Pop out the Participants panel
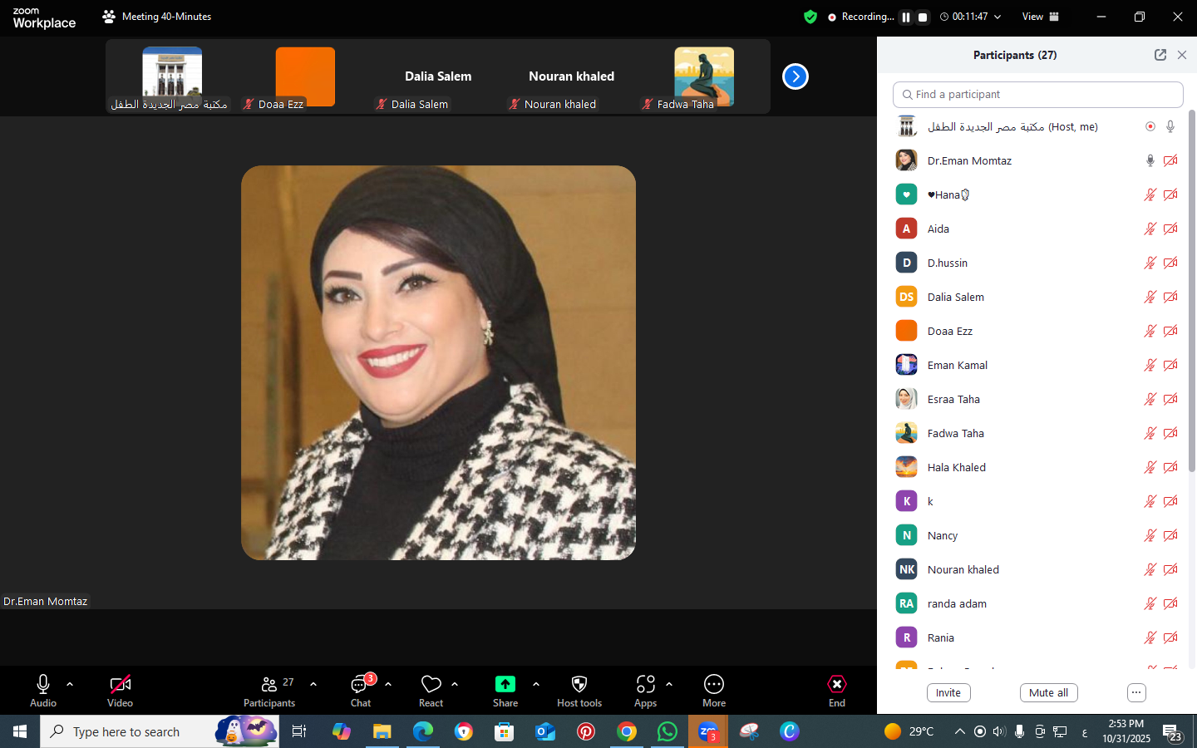 click(x=1160, y=55)
